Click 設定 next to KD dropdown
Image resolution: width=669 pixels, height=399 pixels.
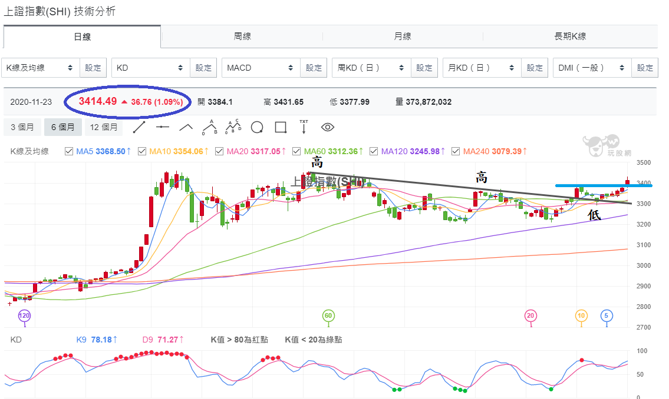pyautogui.click(x=203, y=68)
